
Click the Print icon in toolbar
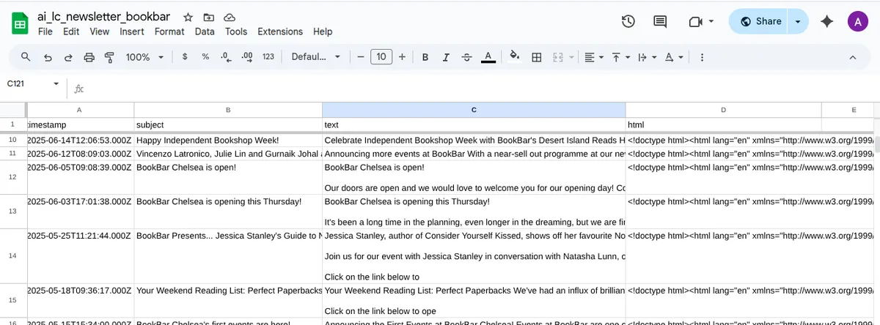coord(89,57)
